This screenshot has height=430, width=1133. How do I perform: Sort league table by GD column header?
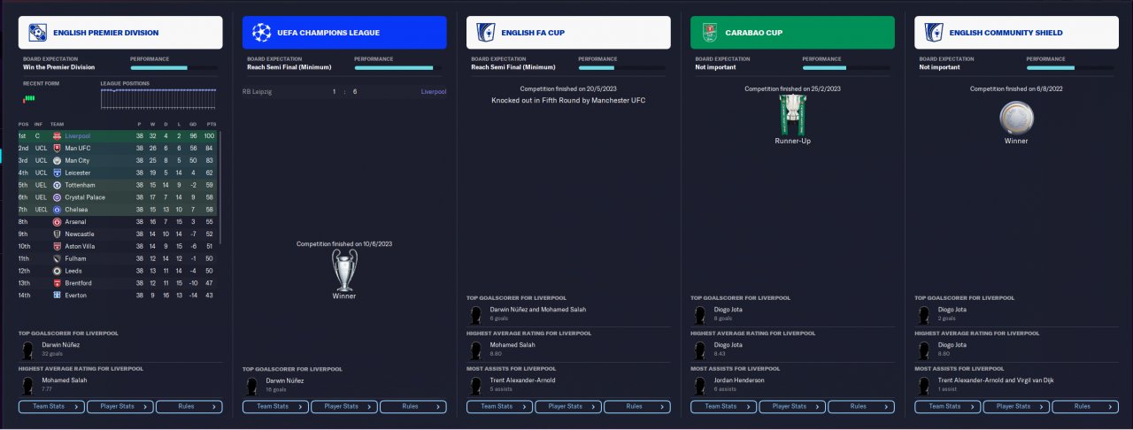click(194, 124)
